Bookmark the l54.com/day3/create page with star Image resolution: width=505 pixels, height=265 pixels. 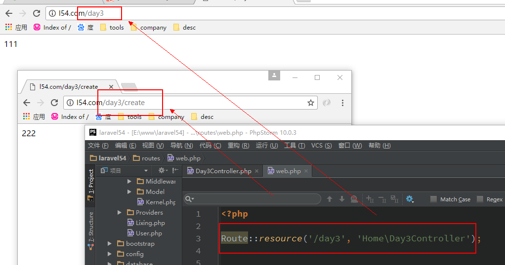(x=310, y=103)
